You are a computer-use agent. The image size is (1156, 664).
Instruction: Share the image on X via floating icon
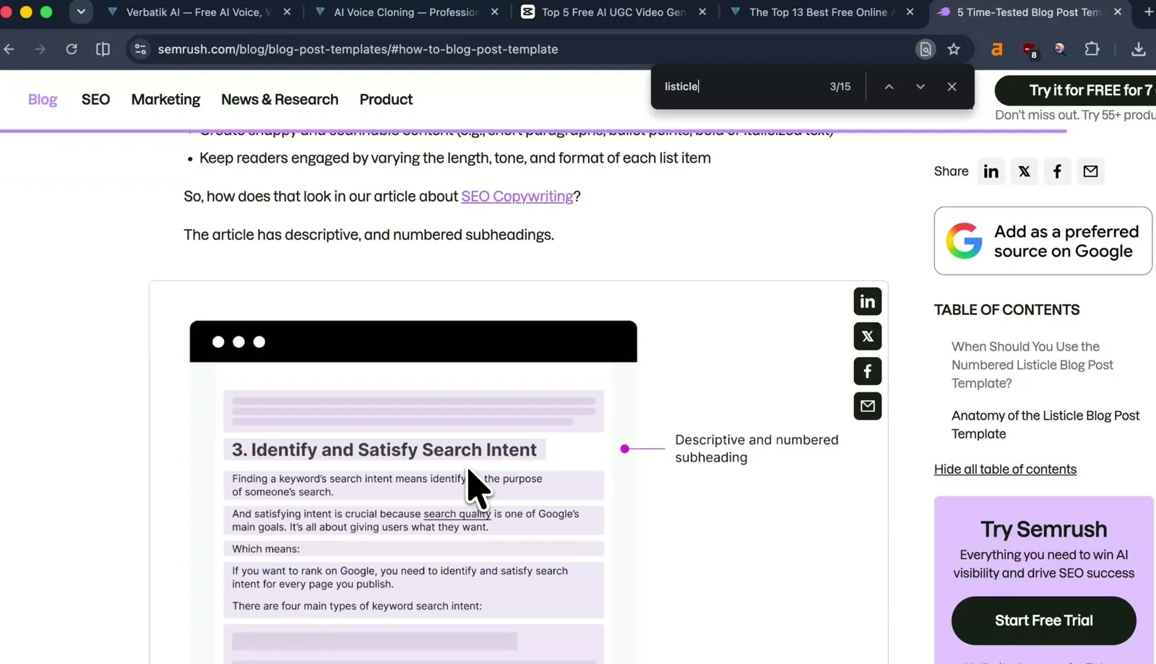[x=868, y=336]
